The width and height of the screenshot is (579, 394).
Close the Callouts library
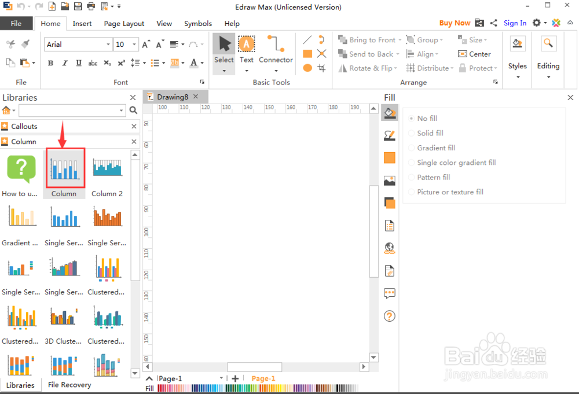tap(134, 126)
